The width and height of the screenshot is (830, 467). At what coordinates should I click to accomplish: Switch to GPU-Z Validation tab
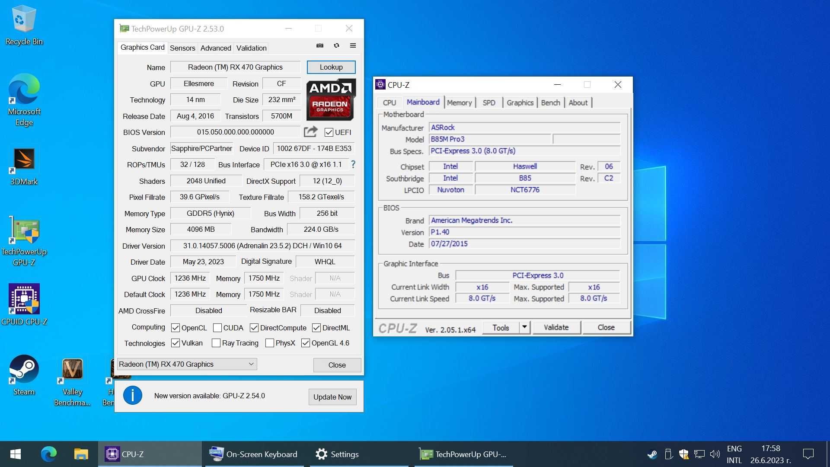(x=251, y=48)
